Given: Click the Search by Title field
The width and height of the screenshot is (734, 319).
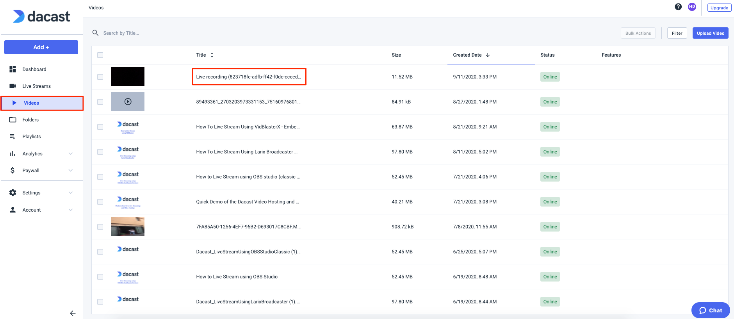Looking at the screenshot, I should (x=121, y=33).
